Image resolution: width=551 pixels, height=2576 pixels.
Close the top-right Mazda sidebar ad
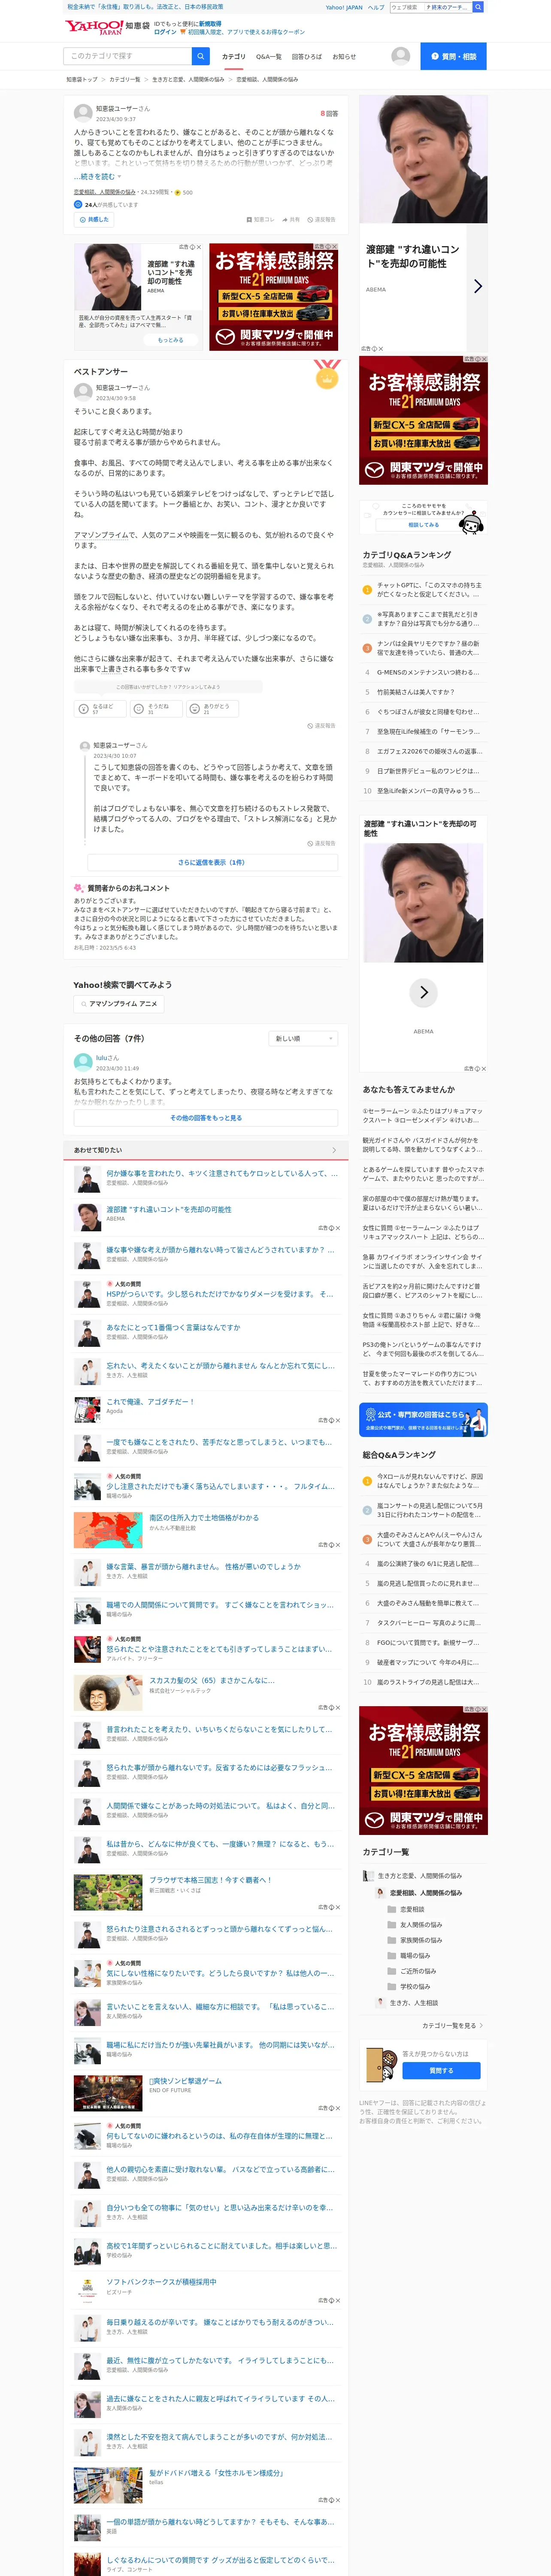click(x=484, y=358)
